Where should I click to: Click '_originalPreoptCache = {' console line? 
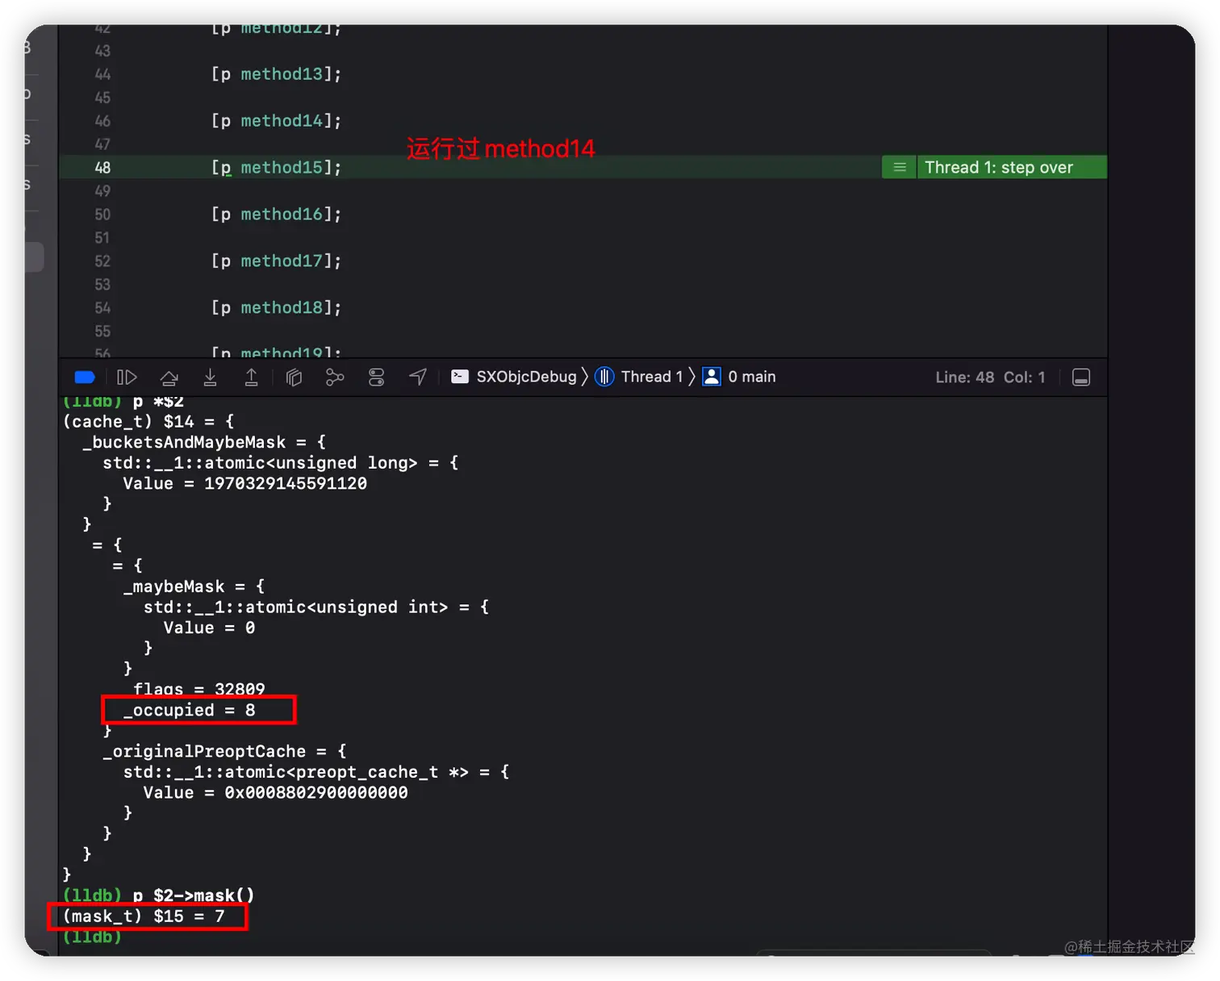(x=224, y=751)
